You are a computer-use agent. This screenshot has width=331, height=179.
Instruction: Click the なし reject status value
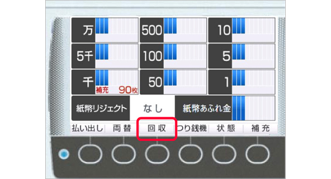point(153,108)
